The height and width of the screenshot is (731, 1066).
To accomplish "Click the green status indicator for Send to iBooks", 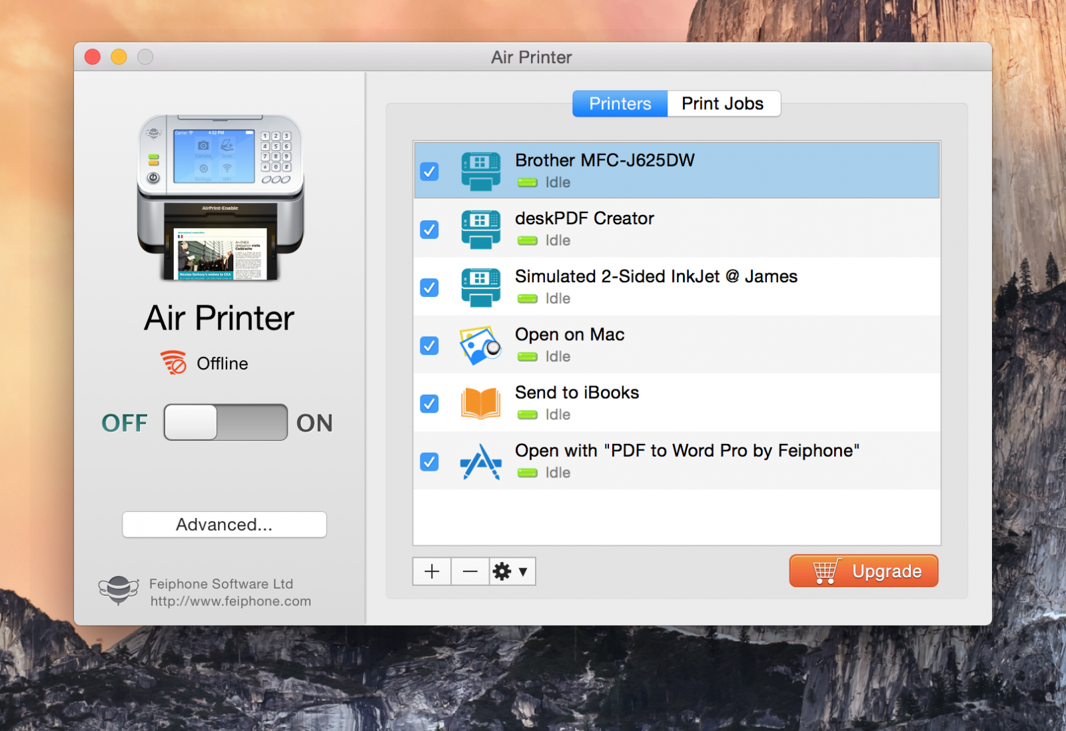I will (528, 415).
